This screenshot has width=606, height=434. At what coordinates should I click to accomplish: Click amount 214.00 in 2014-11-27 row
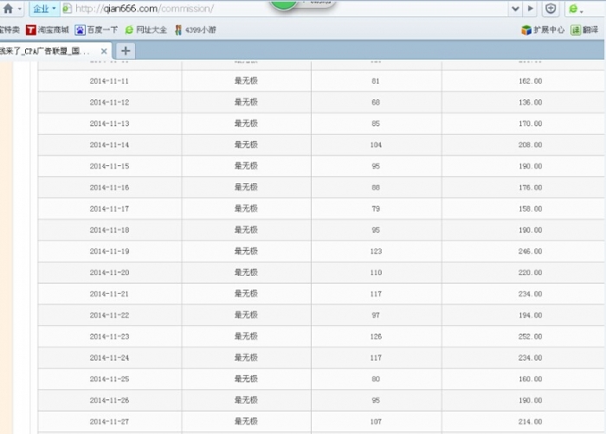coord(530,422)
